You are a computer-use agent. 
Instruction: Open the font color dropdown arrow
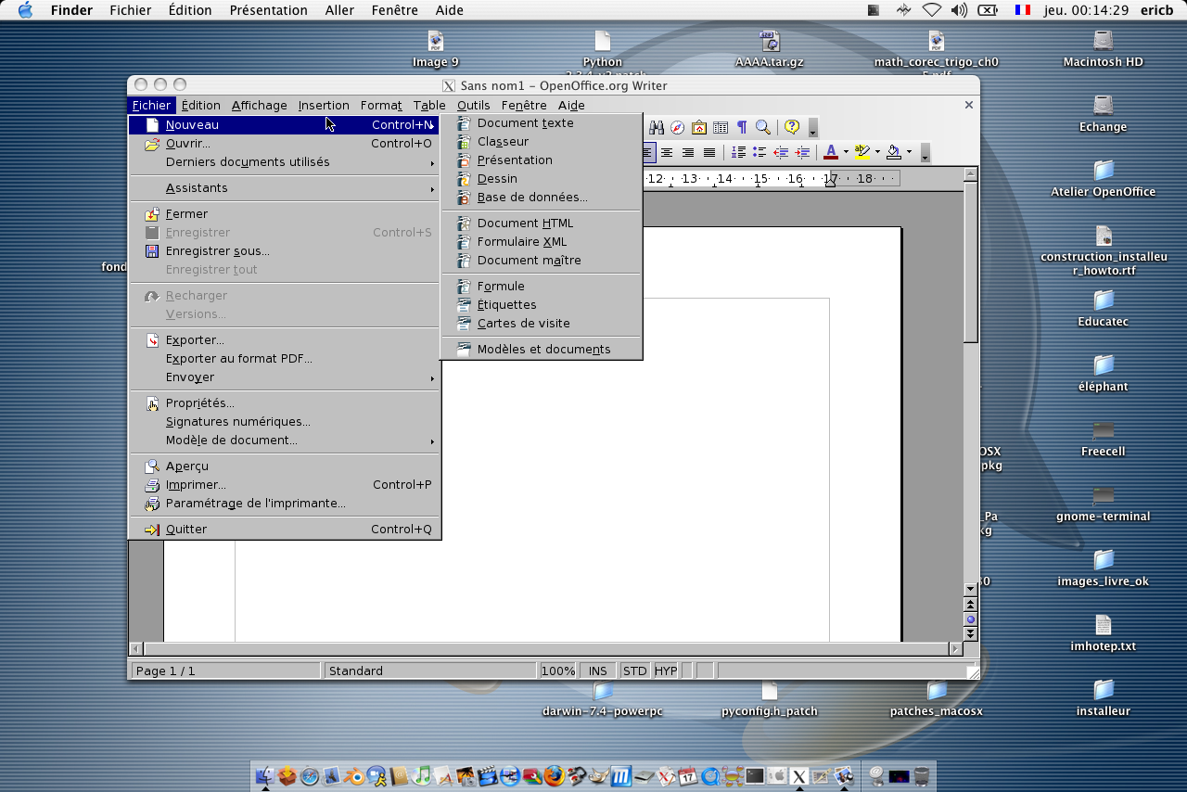tap(846, 152)
